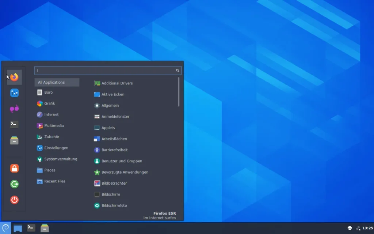Choose the Multimedia category
This screenshot has height=234, width=374.
click(x=54, y=126)
